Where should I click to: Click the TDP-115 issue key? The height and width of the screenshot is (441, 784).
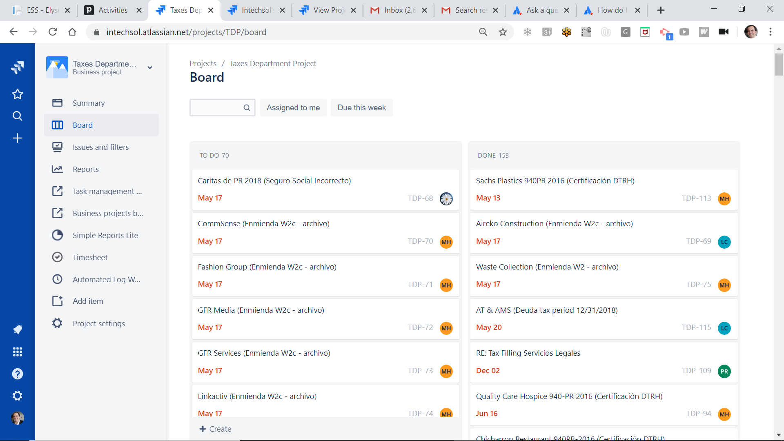point(696,327)
